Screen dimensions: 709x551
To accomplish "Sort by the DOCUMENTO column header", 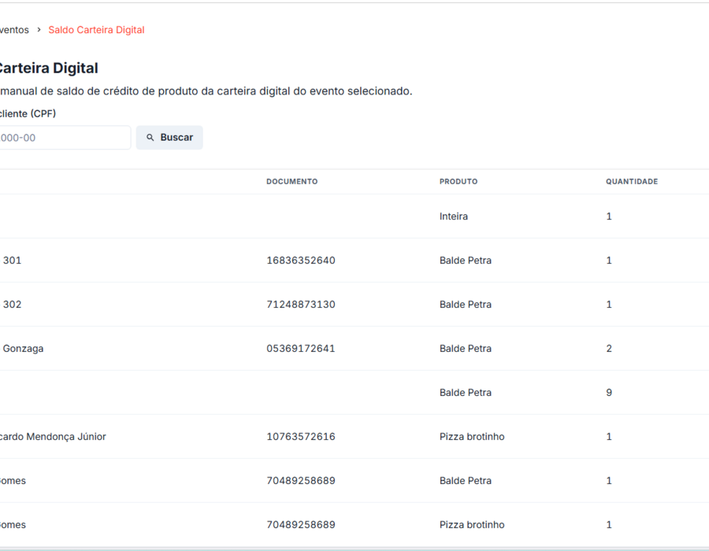I will [x=291, y=182].
